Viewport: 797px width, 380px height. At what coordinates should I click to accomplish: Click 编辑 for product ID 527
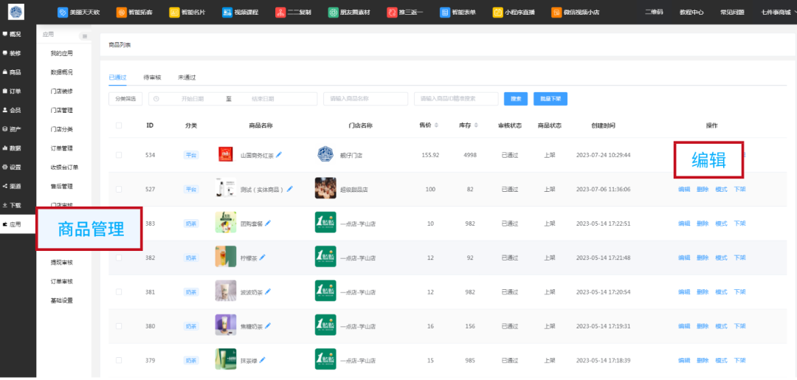click(684, 189)
